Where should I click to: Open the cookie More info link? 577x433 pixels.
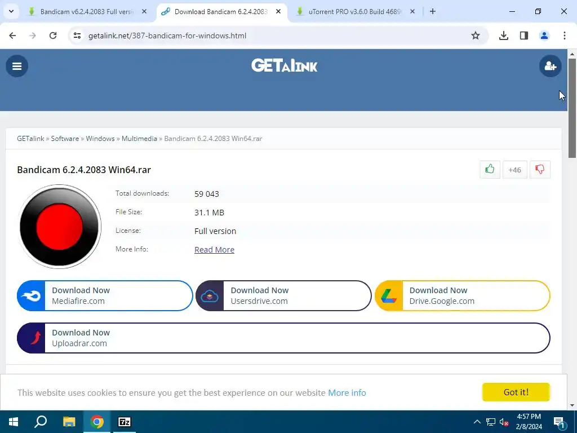click(347, 393)
